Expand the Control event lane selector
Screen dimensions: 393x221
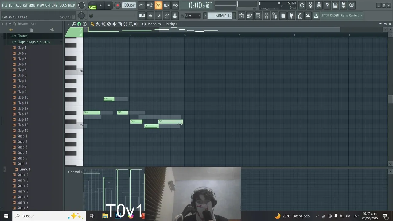(75, 172)
